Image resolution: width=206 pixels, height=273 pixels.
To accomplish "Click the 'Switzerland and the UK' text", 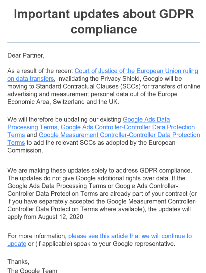I will tap(86, 102).
